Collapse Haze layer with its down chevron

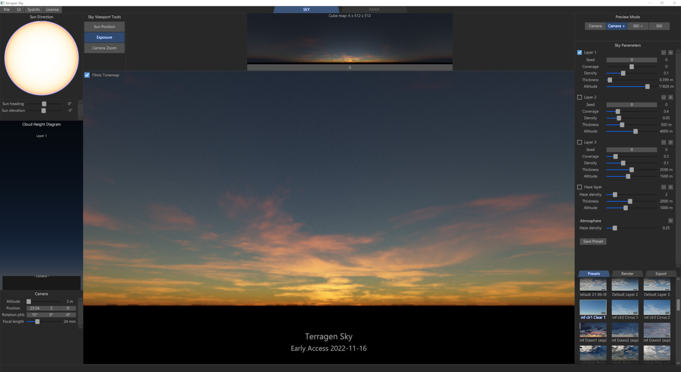(x=664, y=187)
